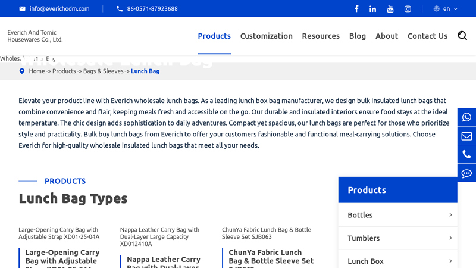476x268 pixels.
Task: Click the email envelope floating sidebar button
Action: [x=466, y=136]
